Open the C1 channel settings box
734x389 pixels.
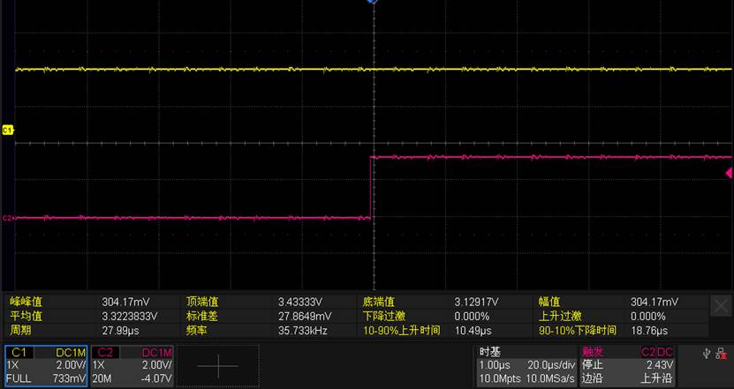(46, 365)
